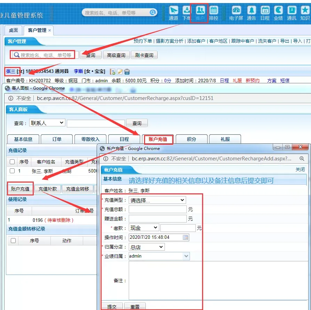Expand the 充值类型 请选择 dropdown

[x=157, y=200]
